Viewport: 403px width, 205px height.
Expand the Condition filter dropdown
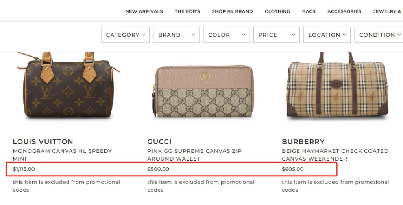(379, 35)
